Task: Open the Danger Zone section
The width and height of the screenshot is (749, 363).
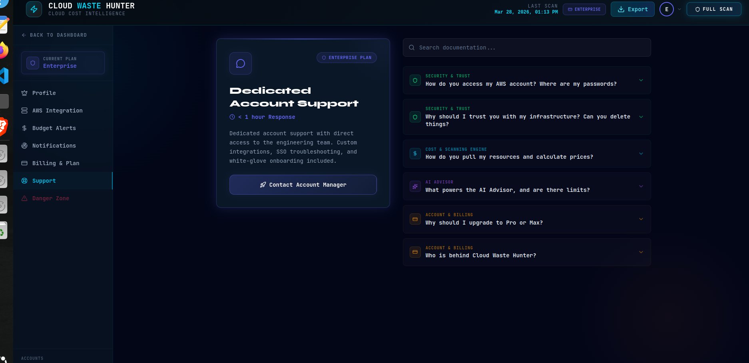Action: (x=63, y=198)
